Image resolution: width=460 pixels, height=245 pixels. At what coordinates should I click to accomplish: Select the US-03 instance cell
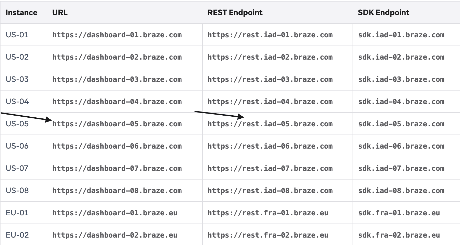(x=17, y=79)
